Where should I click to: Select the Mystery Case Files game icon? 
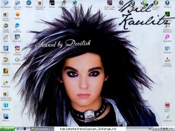(110, 5)
